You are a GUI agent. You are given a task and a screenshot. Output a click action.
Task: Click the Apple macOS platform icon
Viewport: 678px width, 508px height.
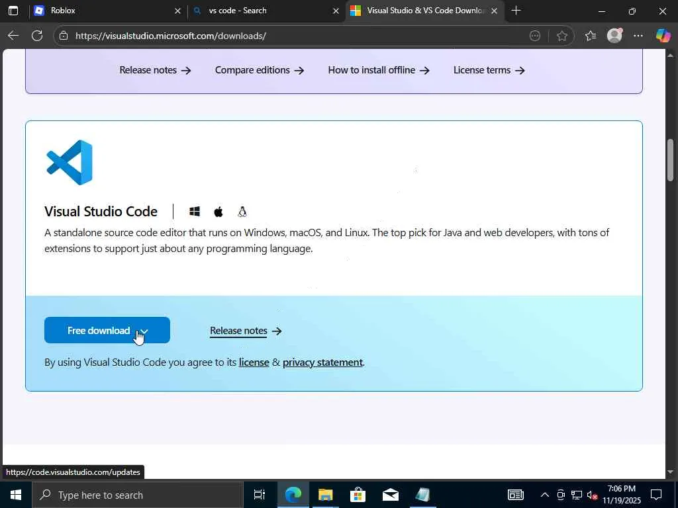pos(218,212)
